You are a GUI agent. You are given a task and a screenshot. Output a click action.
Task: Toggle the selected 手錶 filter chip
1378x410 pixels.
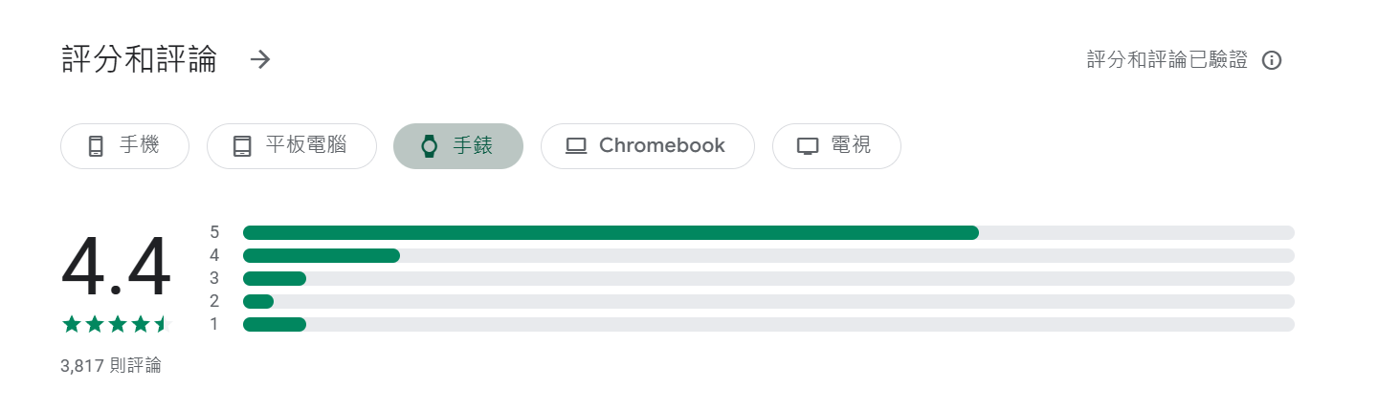[458, 146]
